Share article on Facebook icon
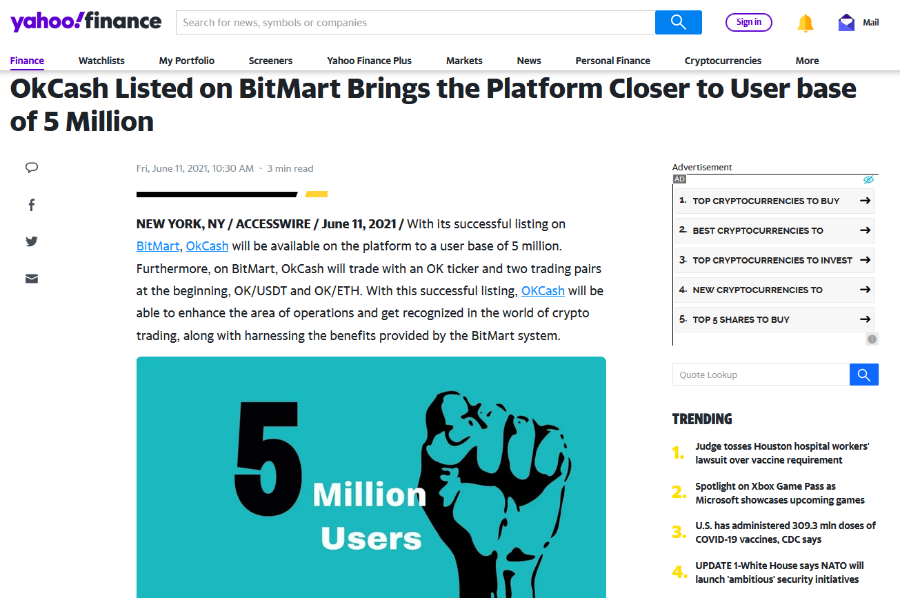Viewport: 900px width, 598px height. point(32,205)
